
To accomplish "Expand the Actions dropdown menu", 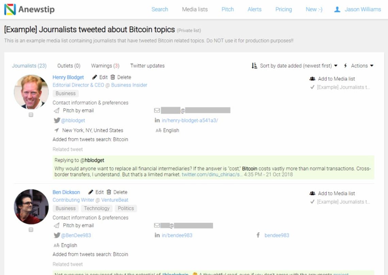I will click(359, 66).
